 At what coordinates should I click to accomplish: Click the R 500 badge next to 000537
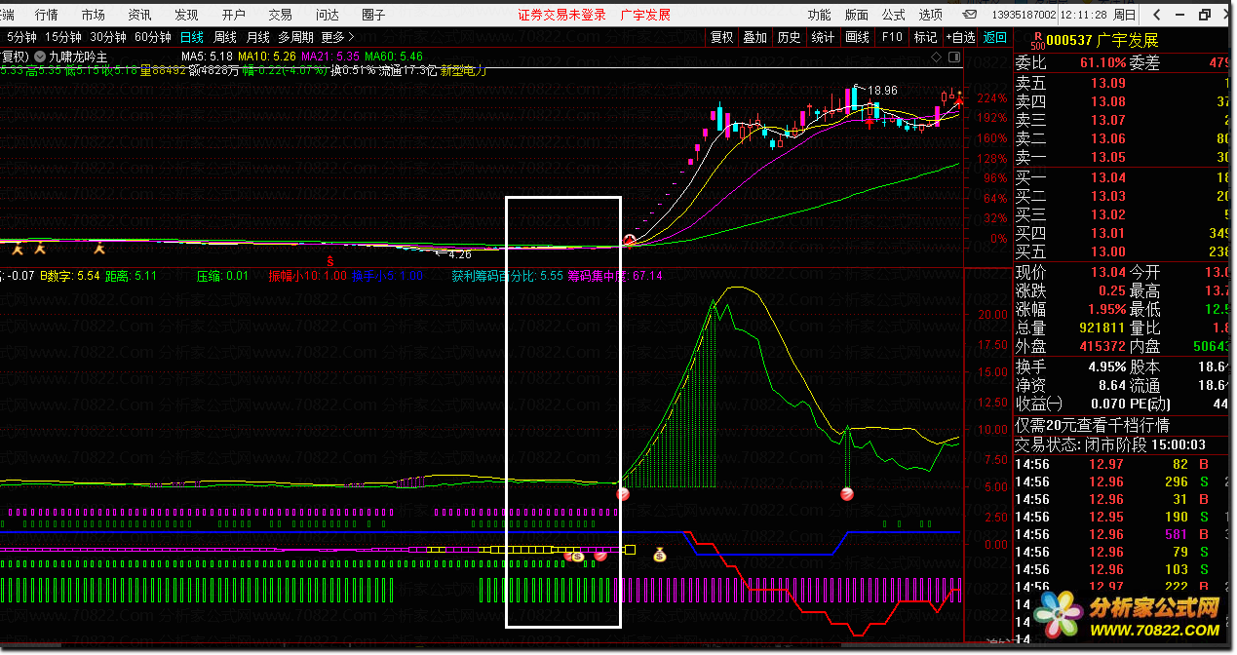[x=1036, y=40]
